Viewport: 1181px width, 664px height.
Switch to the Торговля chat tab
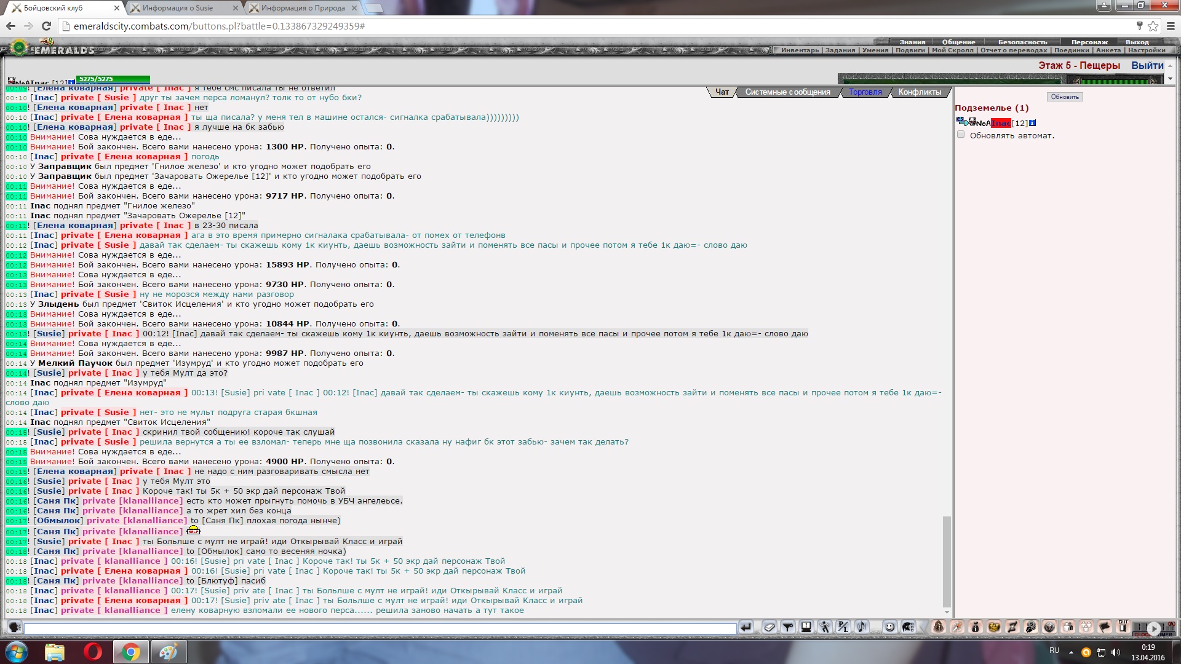[865, 92]
